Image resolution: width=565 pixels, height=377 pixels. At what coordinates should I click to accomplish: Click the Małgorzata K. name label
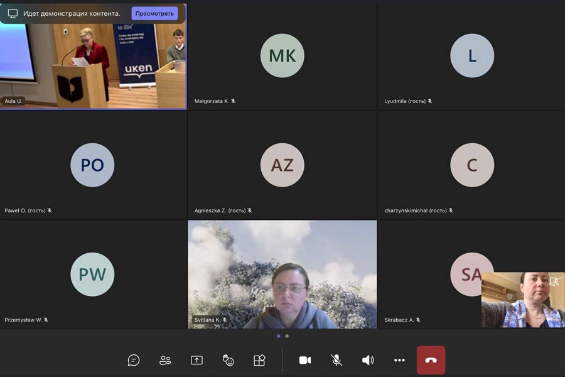[x=212, y=101]
